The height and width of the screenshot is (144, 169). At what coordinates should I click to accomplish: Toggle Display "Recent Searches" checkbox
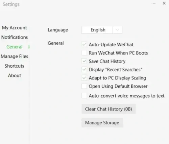click(84, 70)
